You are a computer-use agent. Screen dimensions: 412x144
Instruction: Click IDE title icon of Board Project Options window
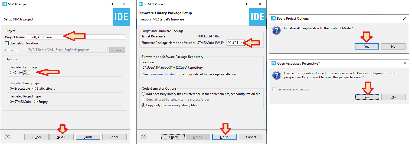[273, 19]
